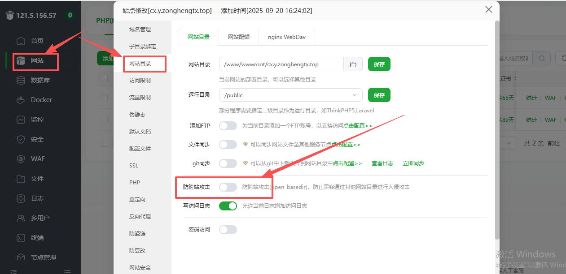Click the search magnifier icon at right
566x274 pixels.
542,58
